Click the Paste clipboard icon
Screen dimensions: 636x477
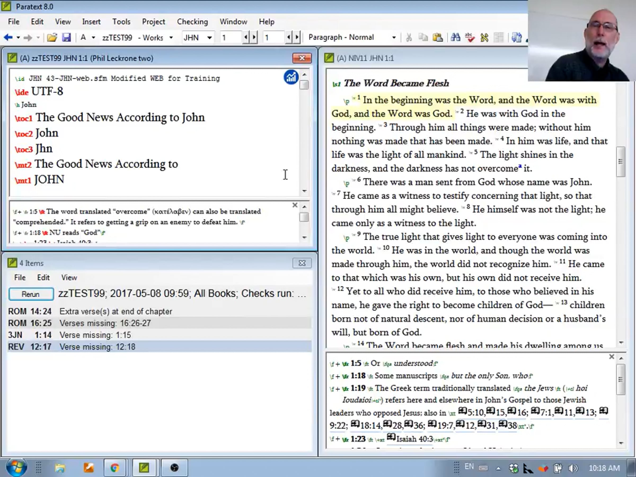pos(437,37)
